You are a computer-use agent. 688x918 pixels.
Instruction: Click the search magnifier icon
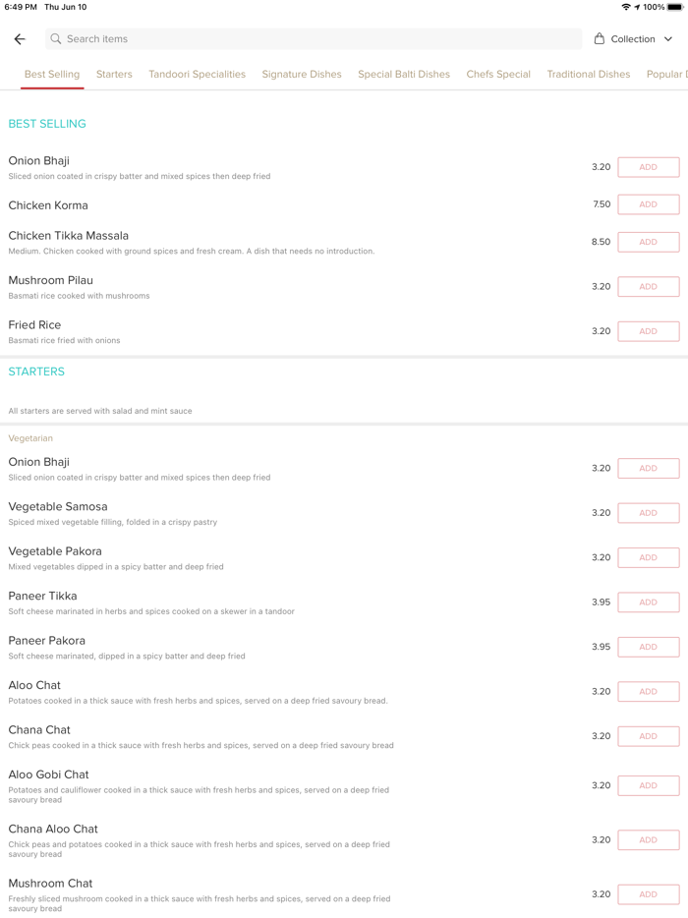(56, 39)
